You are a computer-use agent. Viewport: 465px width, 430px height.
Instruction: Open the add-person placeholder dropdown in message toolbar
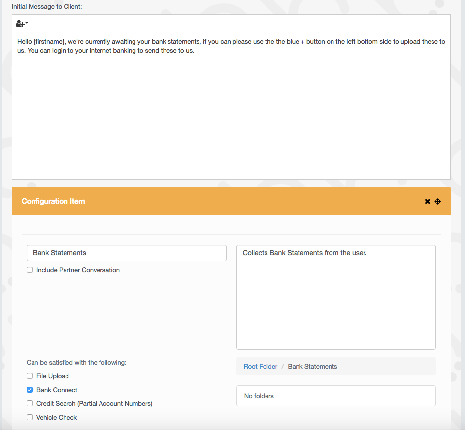point(22,24)
